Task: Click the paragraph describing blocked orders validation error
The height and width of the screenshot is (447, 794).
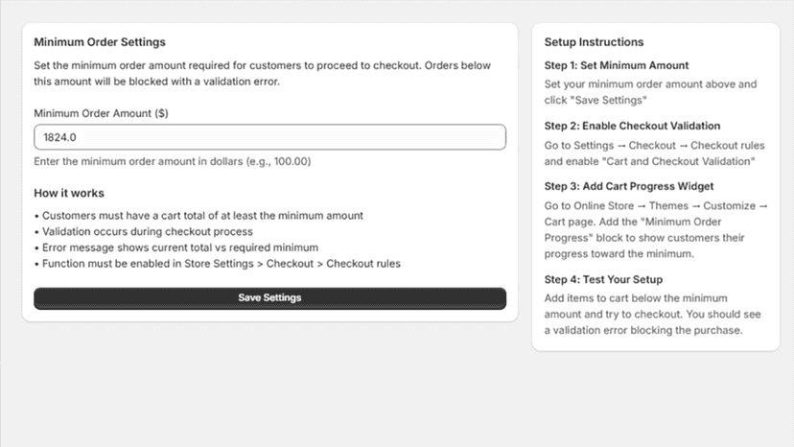Action: click(263, 74)
